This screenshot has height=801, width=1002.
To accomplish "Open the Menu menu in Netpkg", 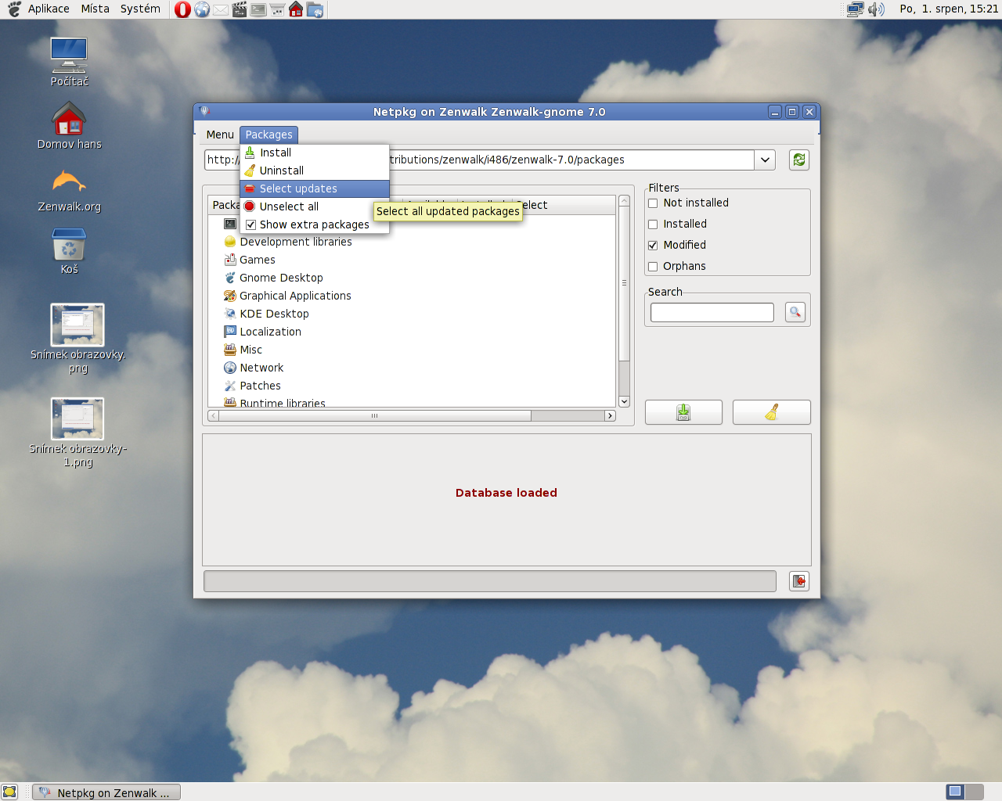I will (220, 135).
